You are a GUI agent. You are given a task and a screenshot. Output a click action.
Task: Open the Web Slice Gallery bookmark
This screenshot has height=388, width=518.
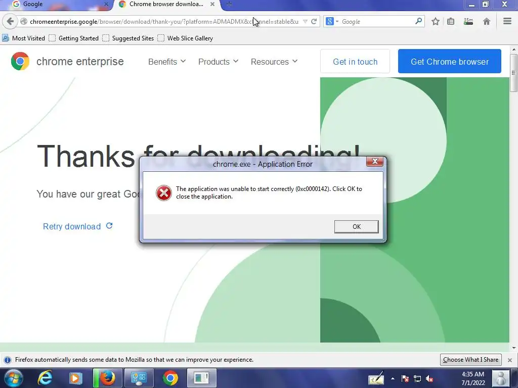[x=185, y=38]
